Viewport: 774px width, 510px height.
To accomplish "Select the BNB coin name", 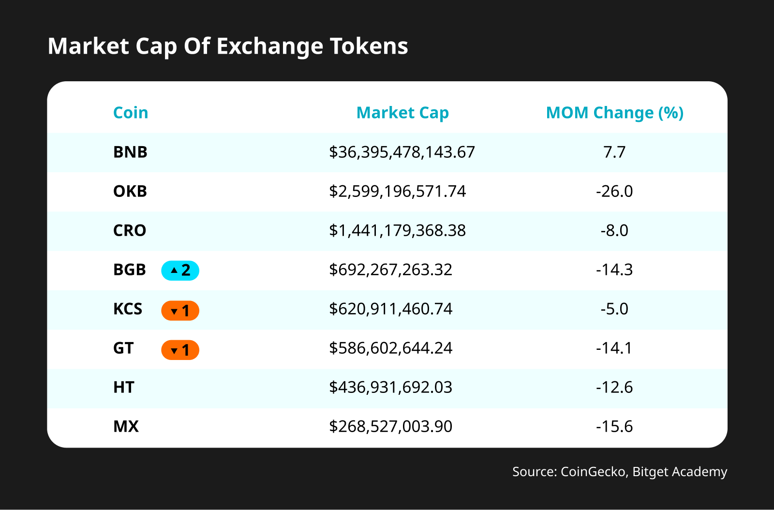I will pyautogui.click(x=130, y=152).
